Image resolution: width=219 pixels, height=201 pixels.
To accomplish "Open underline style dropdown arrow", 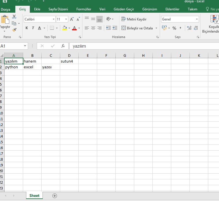I will [45, 28].
